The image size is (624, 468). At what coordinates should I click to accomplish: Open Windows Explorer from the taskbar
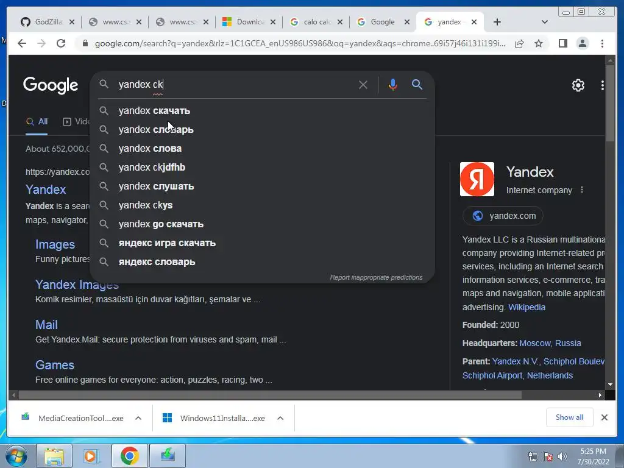coord(54,456)
